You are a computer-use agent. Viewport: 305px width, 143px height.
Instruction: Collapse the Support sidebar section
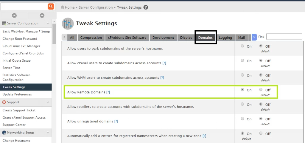click(x=47, y=102)
